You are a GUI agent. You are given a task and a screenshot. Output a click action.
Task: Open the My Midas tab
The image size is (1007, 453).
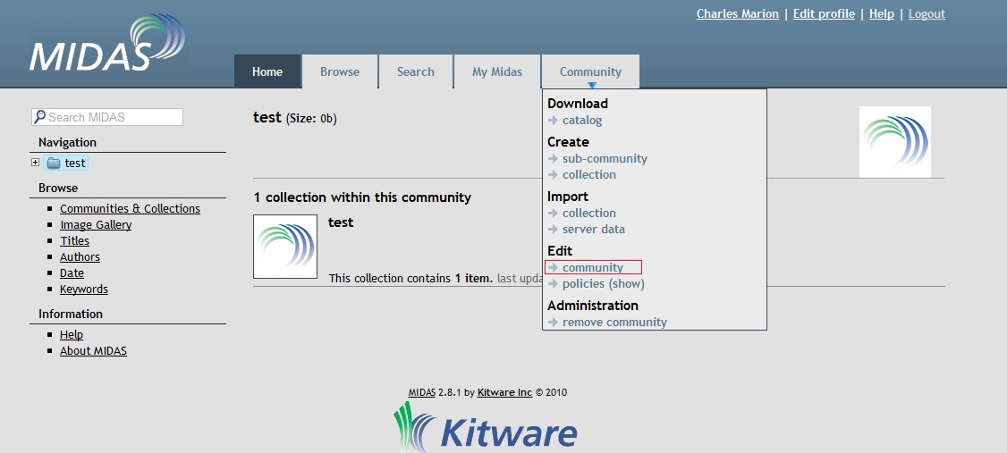pyautogui.click(x=496, y=72)
